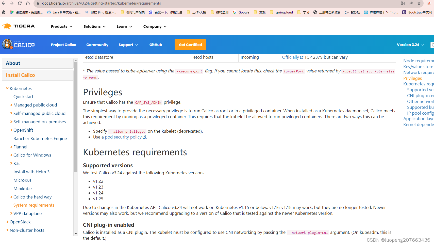Open the 哔哩哔哩 bookmark
The height and width of the screenshot is (245, 434).
[381, 12]
